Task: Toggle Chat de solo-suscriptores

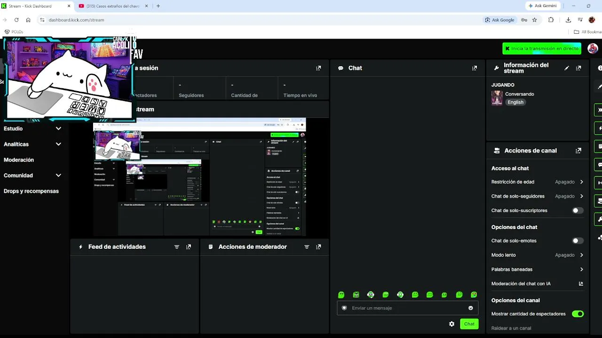Action: point(578,211)
